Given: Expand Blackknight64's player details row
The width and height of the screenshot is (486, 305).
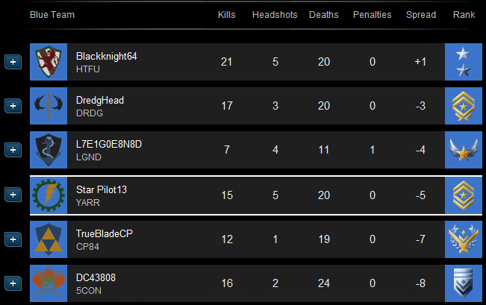Looking at the screenshot, I should [x=13, y=62].
